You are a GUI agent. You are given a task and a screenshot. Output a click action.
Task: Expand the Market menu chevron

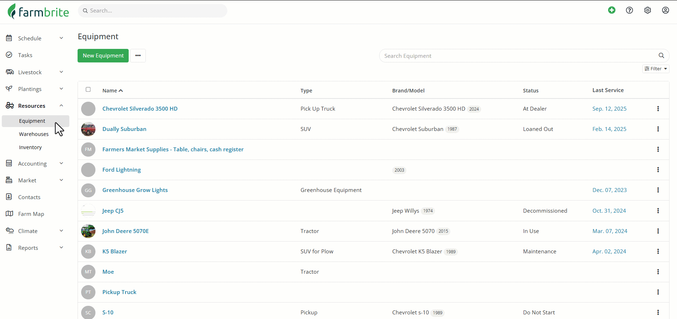point(61,180)
